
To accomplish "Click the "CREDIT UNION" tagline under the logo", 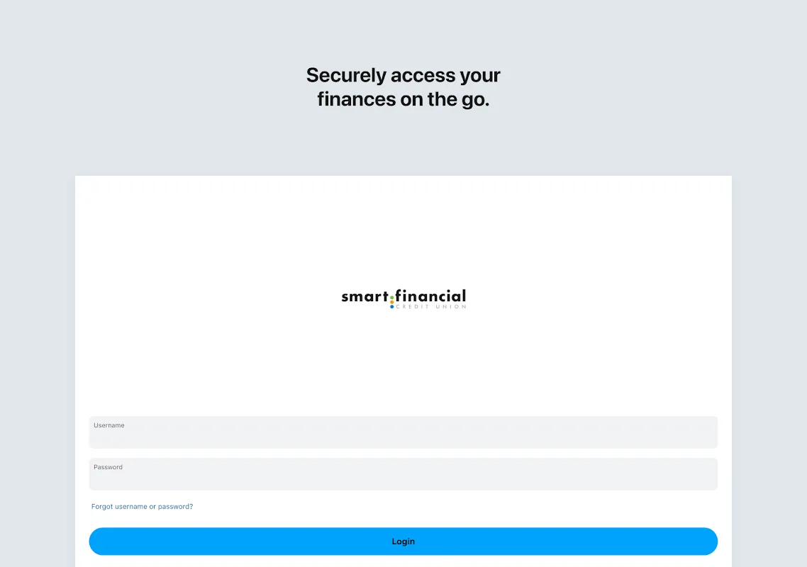I will (x=431, y=307).
